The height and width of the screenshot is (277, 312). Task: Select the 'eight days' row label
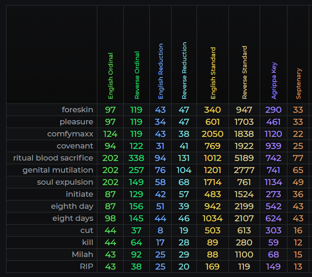coord(73,219)
